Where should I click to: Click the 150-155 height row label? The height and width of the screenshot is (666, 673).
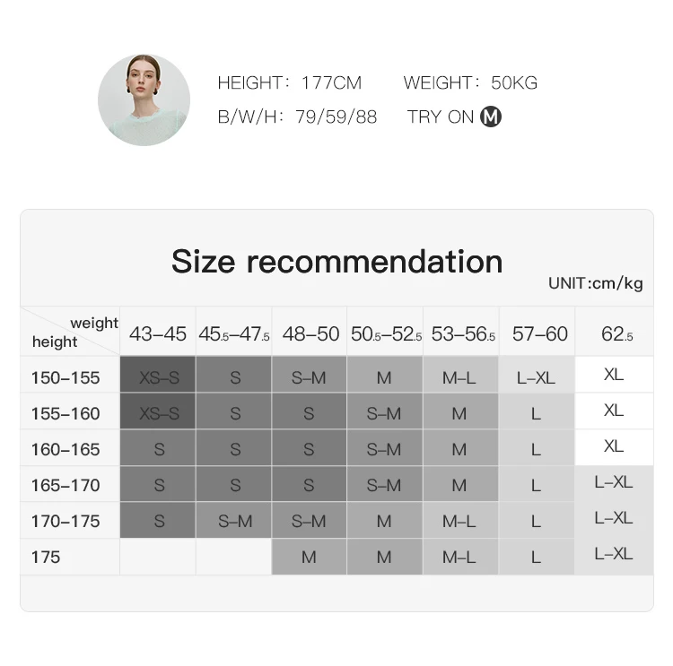click(66, 377)
